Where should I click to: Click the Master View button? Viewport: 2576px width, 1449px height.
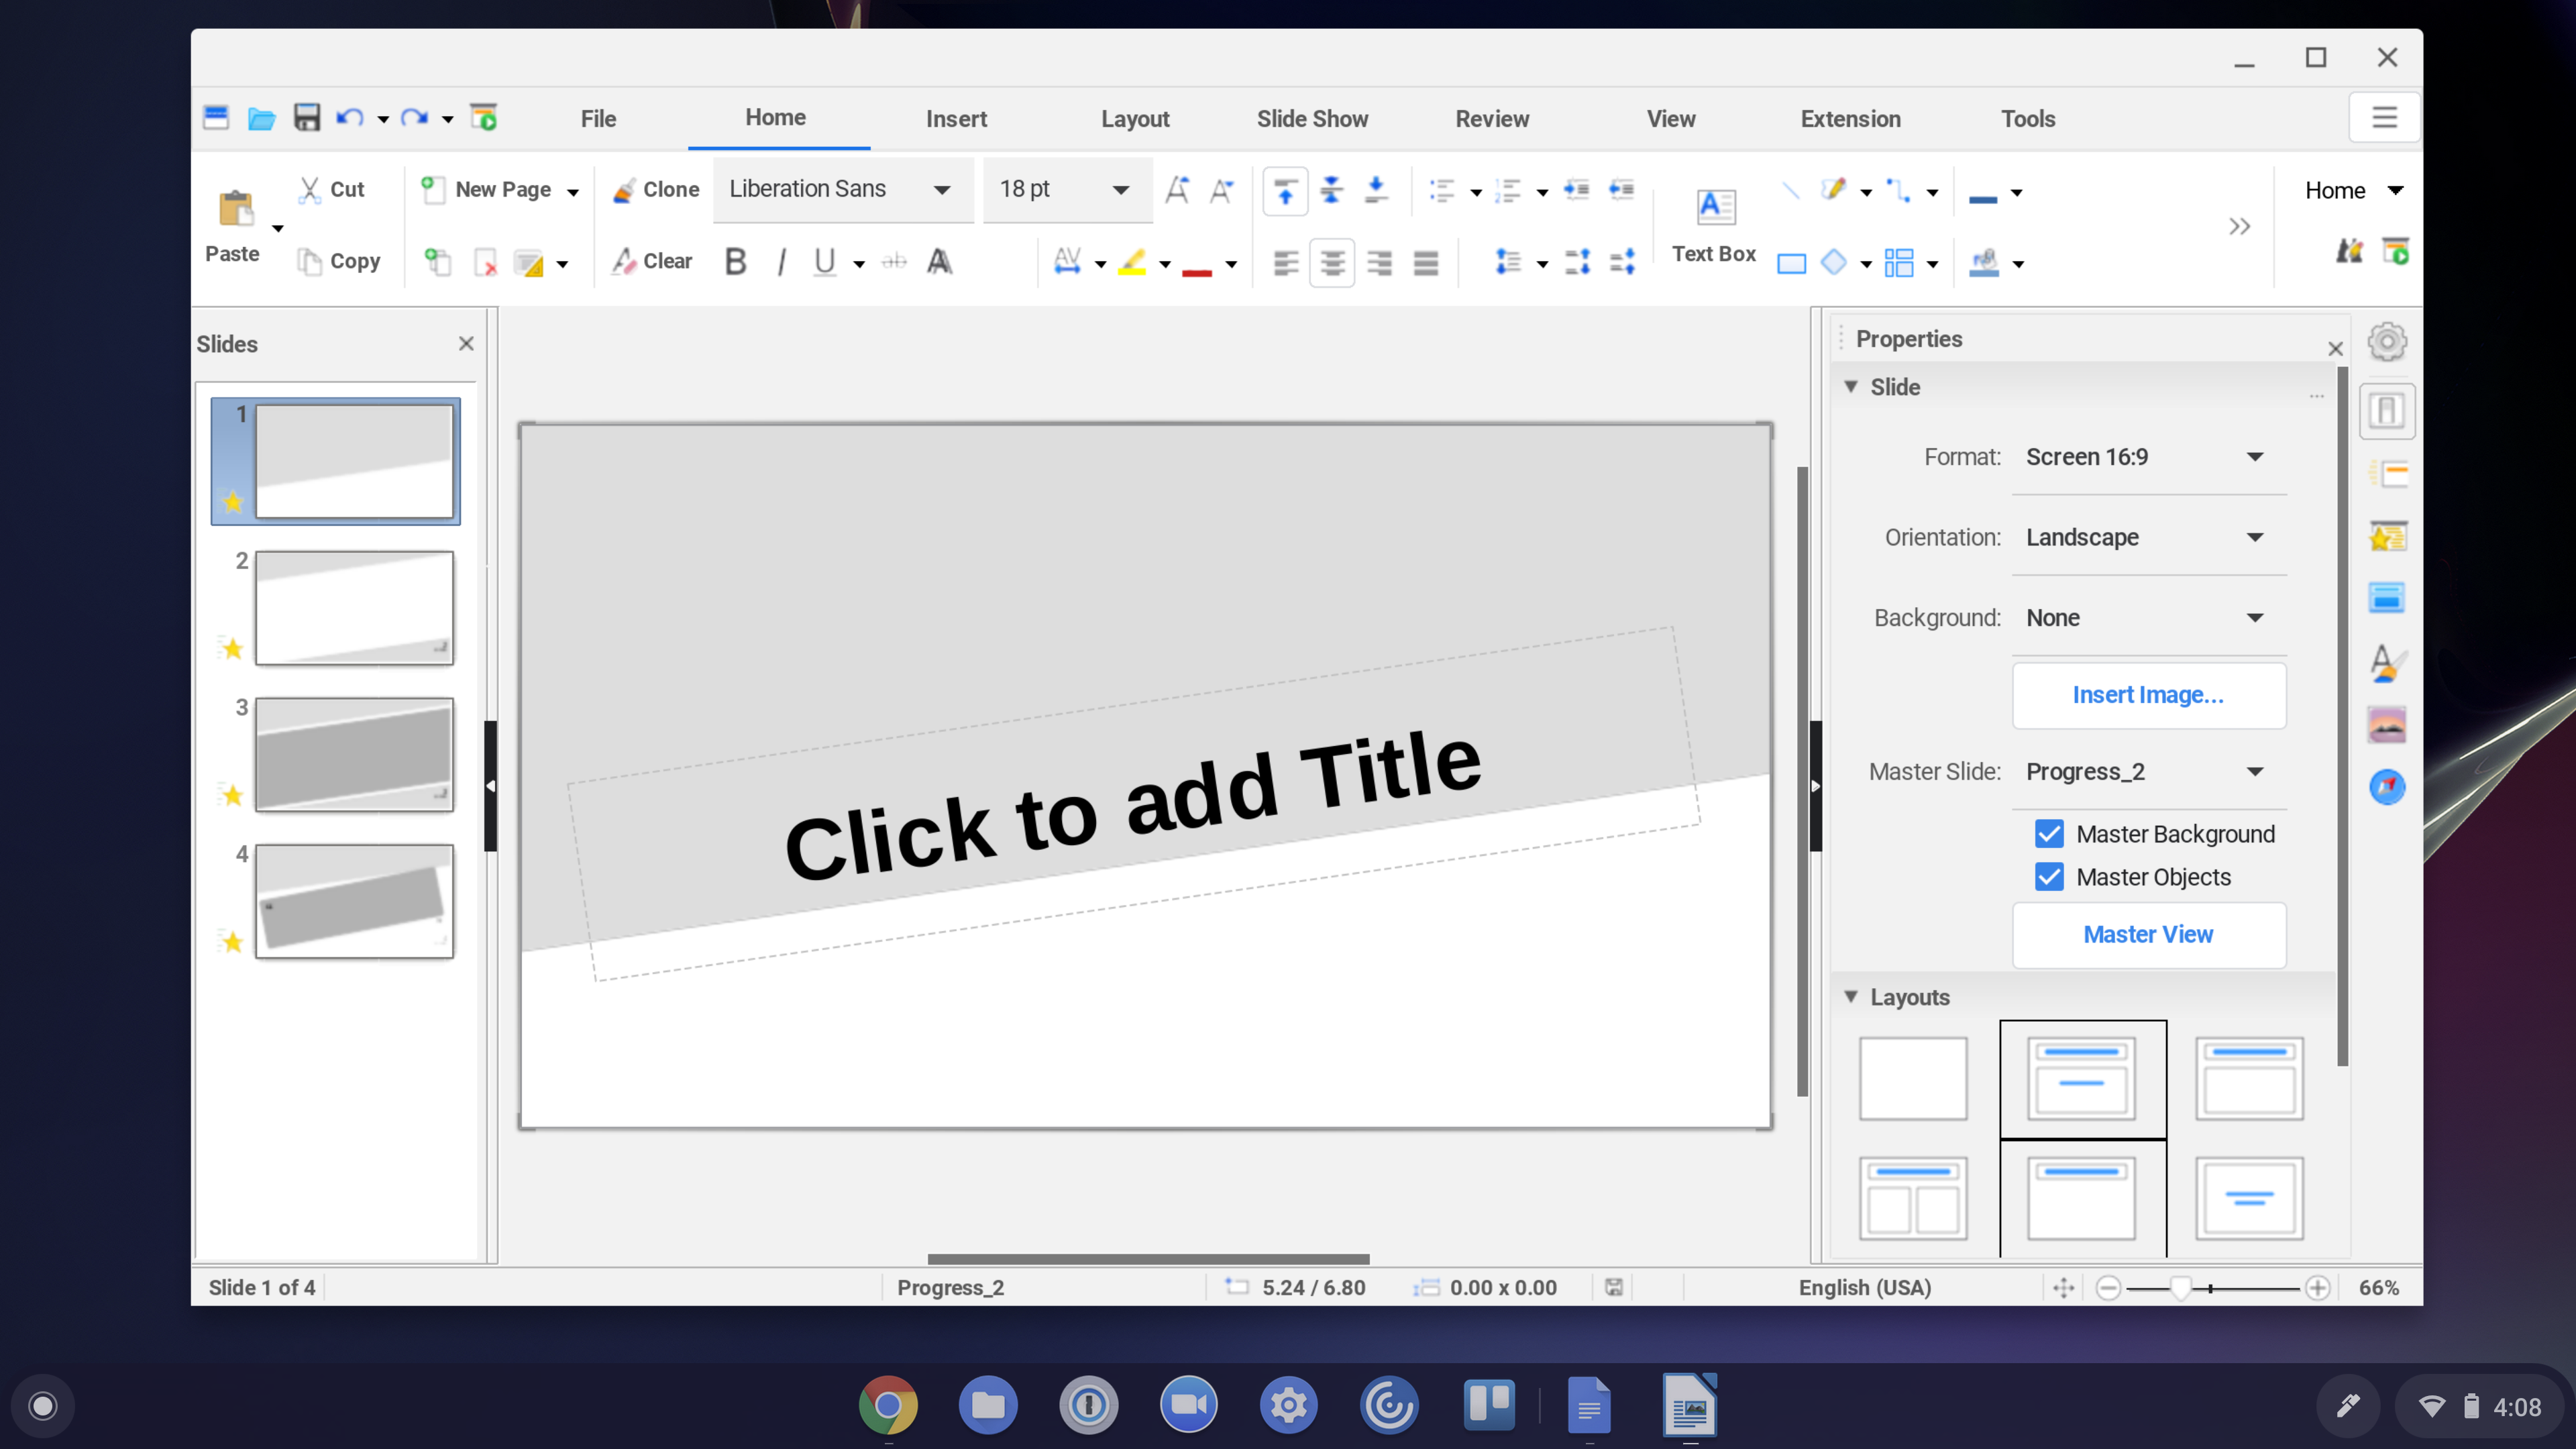tap(2149, 934)
